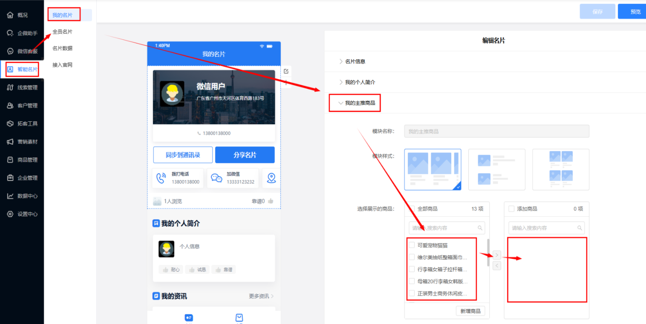
Task: Check the 行李箱女箱子拉杆箱 product
Action: pyautogui.click(x=412, y=269)
